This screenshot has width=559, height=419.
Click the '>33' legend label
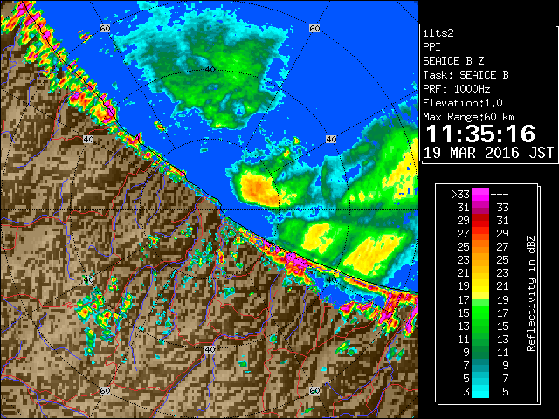pyautogui.click(x=460, y=195)
